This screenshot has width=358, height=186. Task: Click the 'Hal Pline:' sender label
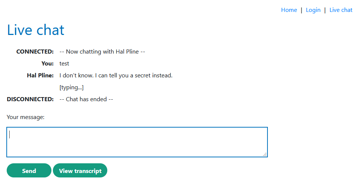tap(40, 76)
